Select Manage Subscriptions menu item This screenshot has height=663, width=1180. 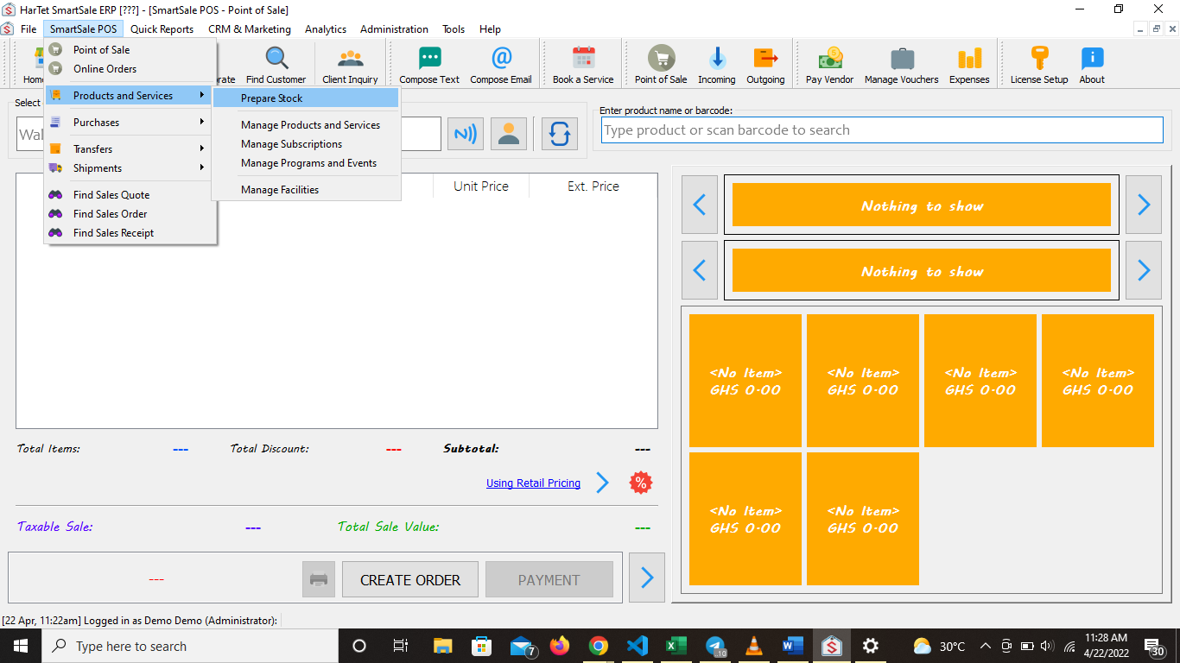tap(306, 143)
